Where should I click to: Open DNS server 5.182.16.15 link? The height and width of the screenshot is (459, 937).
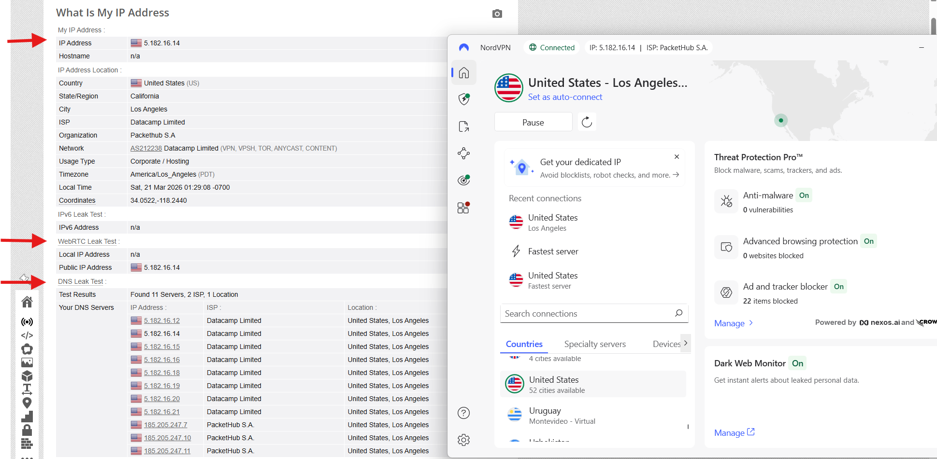click(x=162, y=347)
